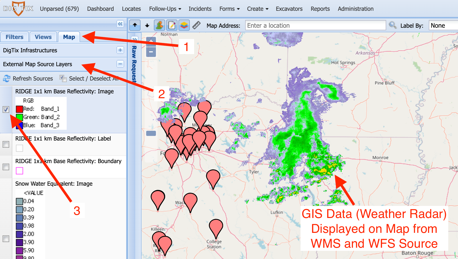
Task: Click the 2.00 snow value swatch
Action: pos(19,234)
